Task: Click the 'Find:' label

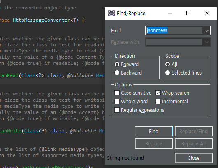Action: click(116, 31)
